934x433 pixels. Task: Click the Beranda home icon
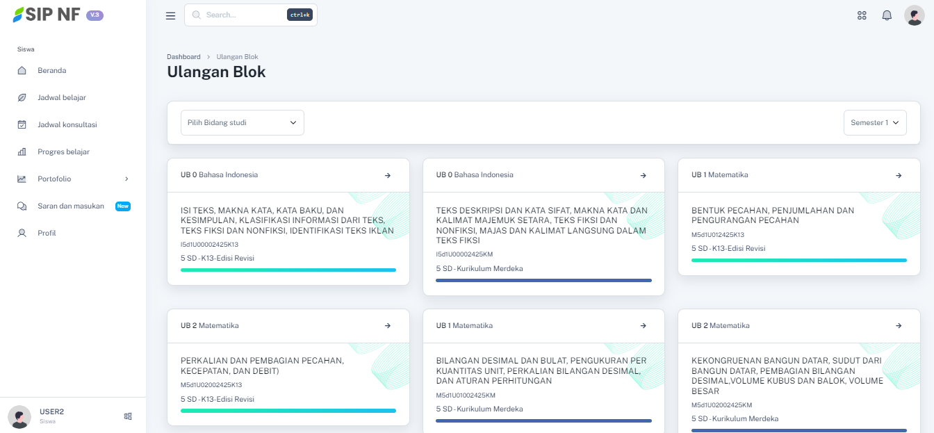tap(22, 70)
